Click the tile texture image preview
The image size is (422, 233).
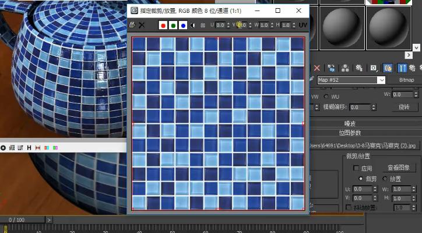click(x=218, y=124)
